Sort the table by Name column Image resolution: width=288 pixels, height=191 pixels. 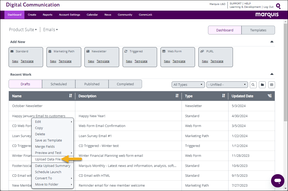pyautogui.click(x=71, y=96)
